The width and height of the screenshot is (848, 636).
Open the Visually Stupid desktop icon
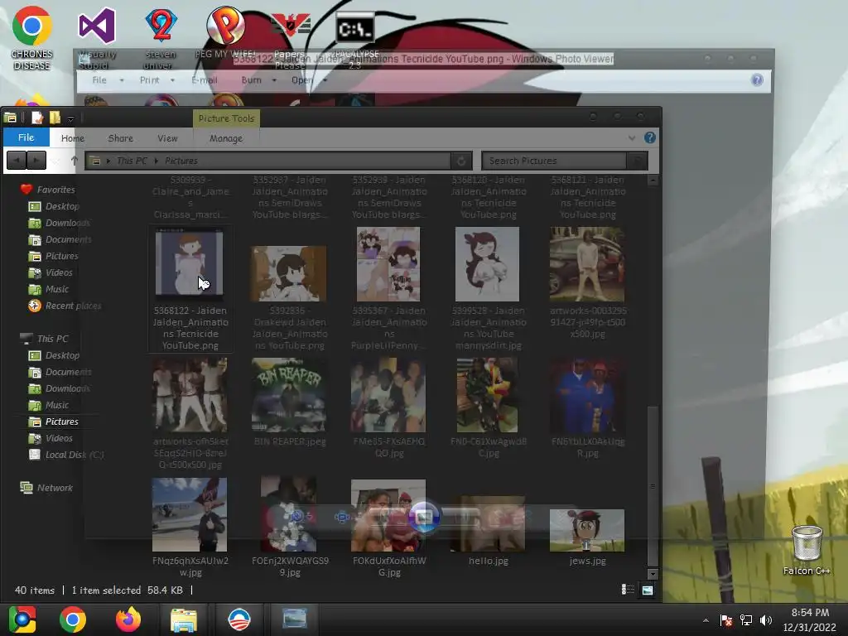tap(97, 38)
